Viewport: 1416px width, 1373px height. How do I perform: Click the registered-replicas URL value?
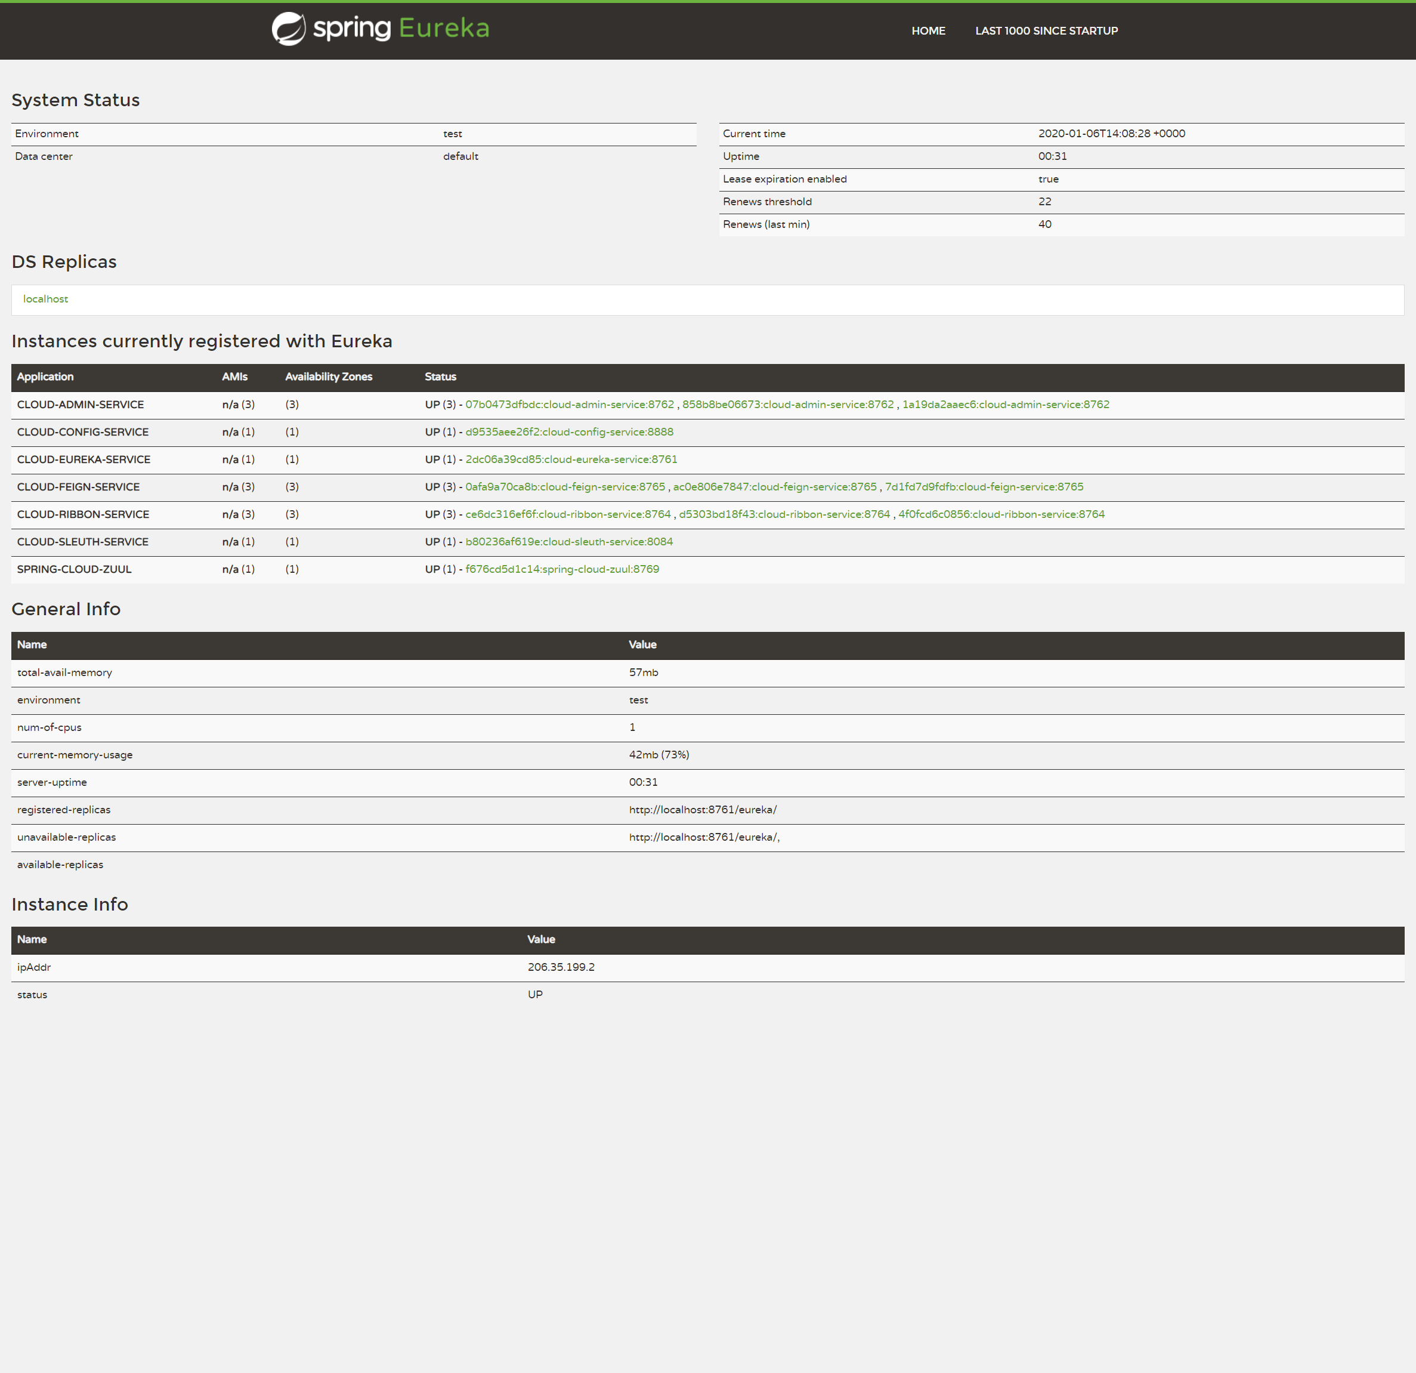703,810
